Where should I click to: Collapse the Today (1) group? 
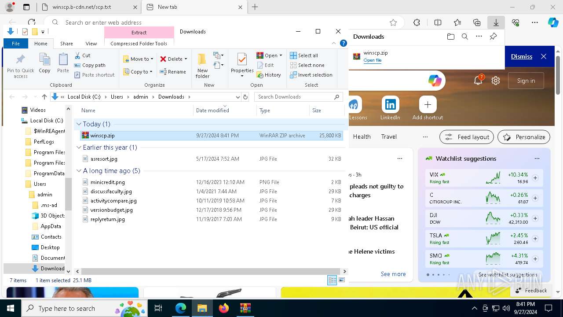click(79, 124)
